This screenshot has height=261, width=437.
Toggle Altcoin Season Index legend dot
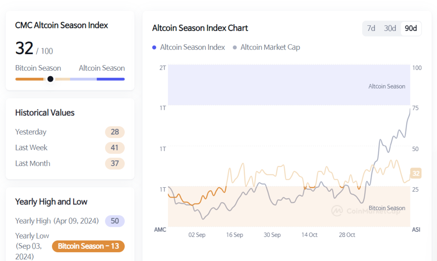click(154, 48)
